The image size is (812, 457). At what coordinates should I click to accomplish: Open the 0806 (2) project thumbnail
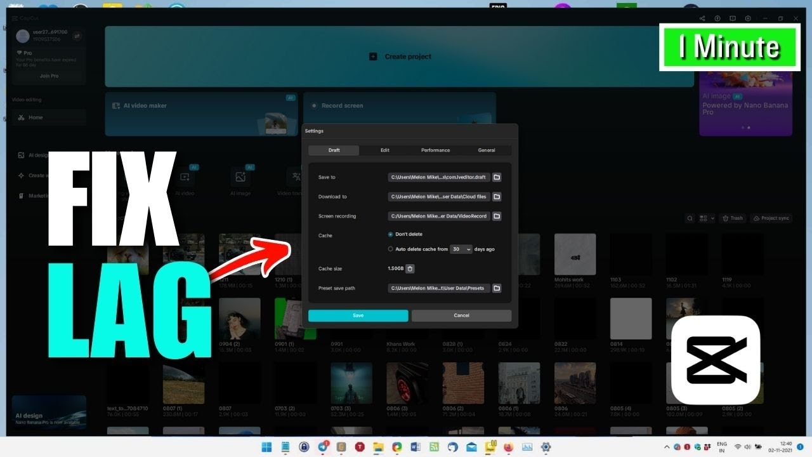coord(463,383)
